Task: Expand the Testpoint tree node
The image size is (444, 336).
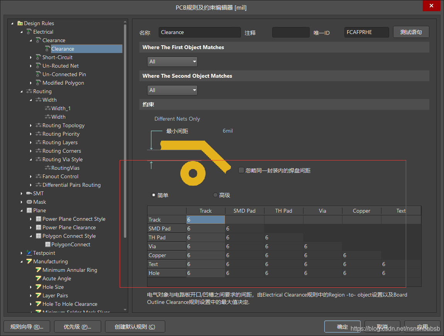Action: (21, 253)
